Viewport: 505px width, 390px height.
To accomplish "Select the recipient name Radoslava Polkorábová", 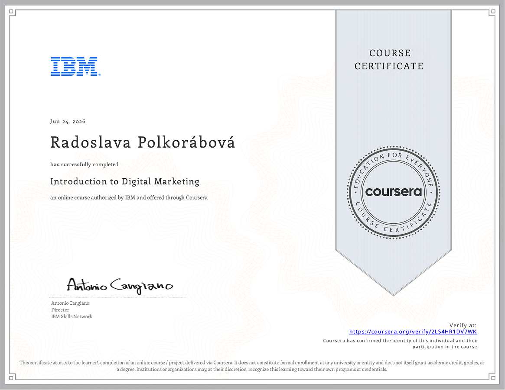I will (x=143, y=142).
